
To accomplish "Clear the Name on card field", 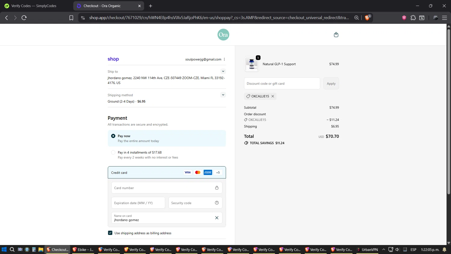I will [x=217, y=218].
